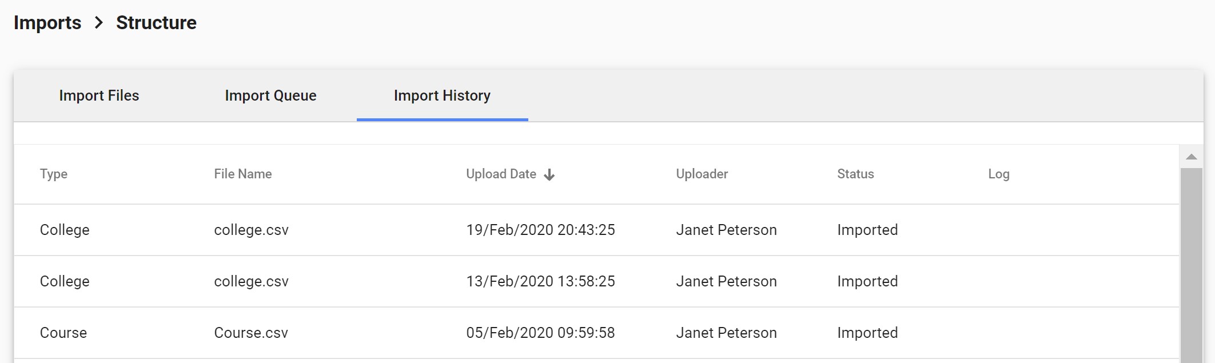1215x363 pixels.
Task: Click the Course.csv file name
Action: (x=251, y=333)
